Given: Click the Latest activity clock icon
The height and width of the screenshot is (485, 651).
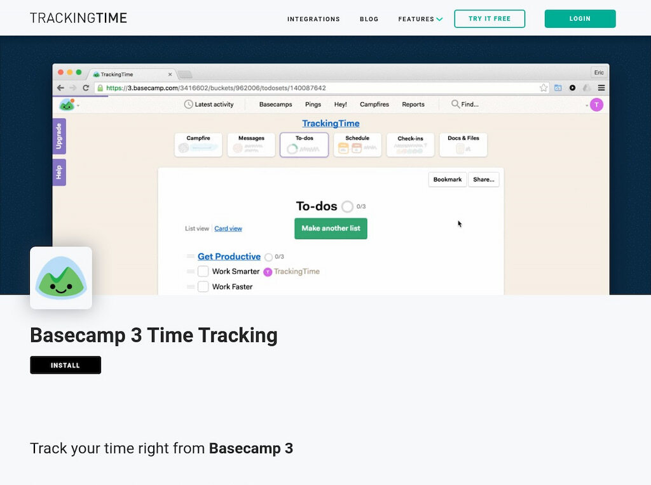Looking at the screenshot, I should [188, 104].
